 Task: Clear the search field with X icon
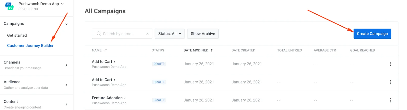[147, 34]
